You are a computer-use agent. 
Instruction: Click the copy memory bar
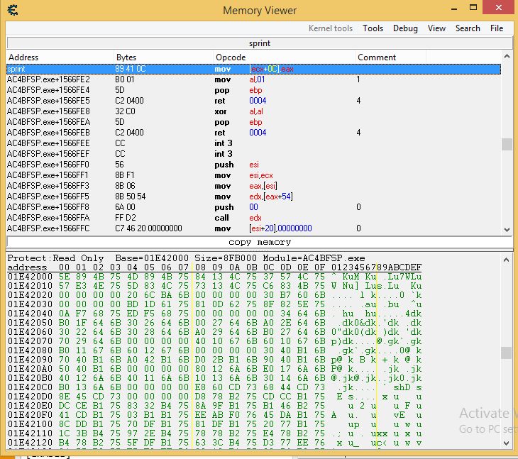pyautogui.click(x=259, y=243)
